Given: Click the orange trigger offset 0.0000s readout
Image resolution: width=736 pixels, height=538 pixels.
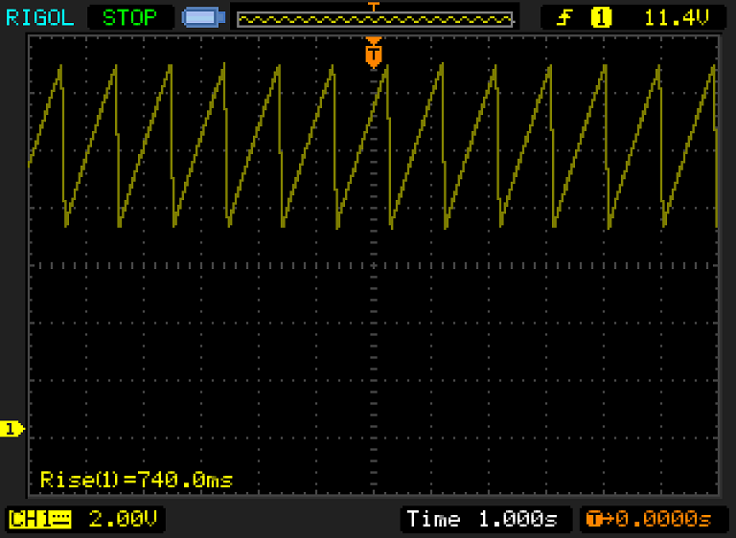Looking at the screenshot, I should 649,519.
